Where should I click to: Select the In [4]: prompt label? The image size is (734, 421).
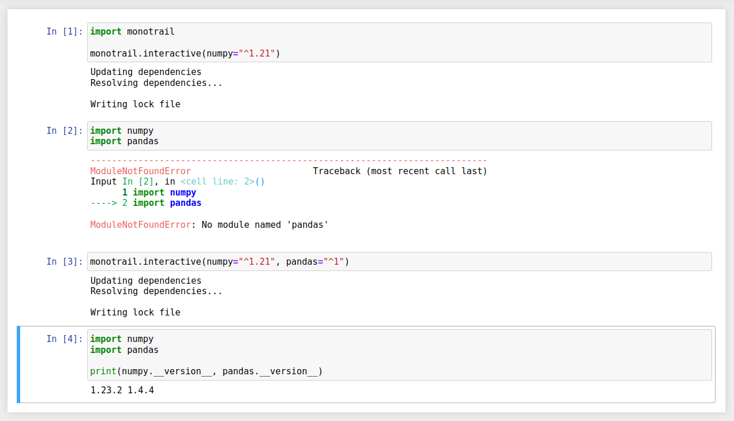65,339
